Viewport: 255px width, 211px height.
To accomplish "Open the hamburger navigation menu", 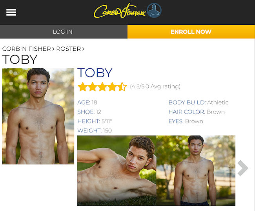I will (x=11, y=13).
